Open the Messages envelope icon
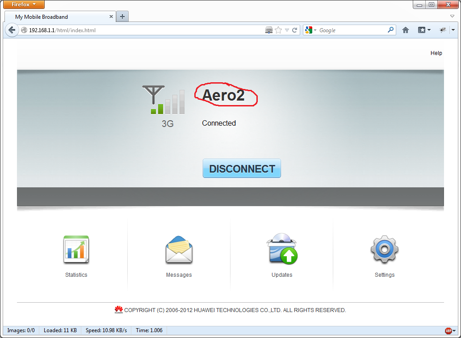Viewport: 461px width, 338px height. [x=179, y=249]
